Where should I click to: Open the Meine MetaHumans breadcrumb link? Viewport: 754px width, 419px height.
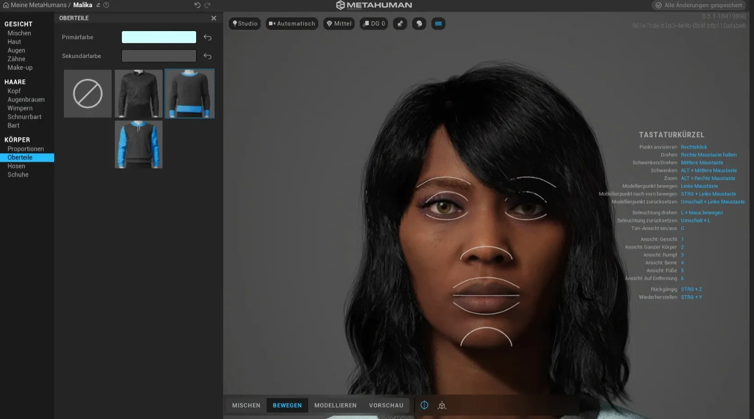pos(39,5)
